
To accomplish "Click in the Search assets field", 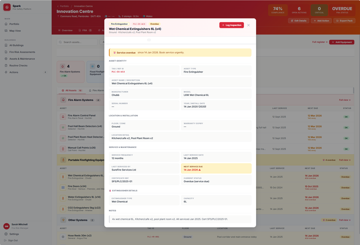I will pos(77,42).
